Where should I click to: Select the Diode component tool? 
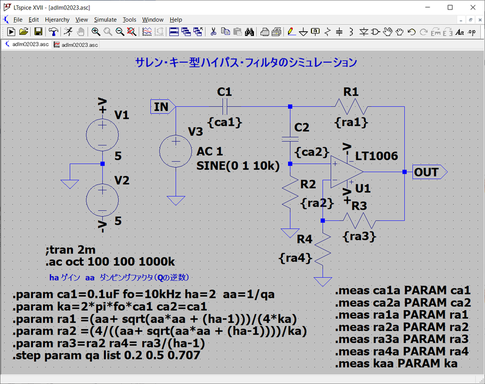(364, 32)
